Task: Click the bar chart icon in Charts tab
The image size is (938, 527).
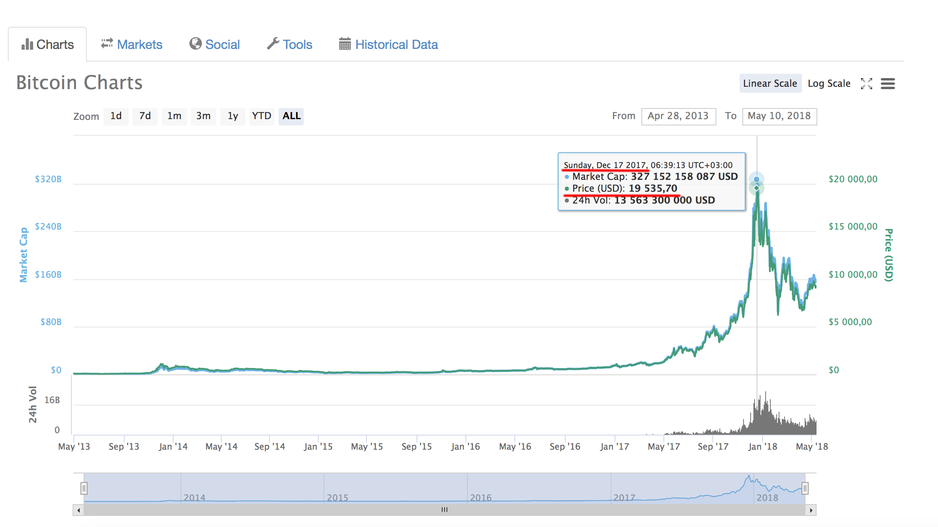Action: coord(27,44)
